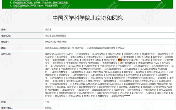Click the 心电诊断专业 entry
This screenshot has height=110, width=176.
[150, 90]
